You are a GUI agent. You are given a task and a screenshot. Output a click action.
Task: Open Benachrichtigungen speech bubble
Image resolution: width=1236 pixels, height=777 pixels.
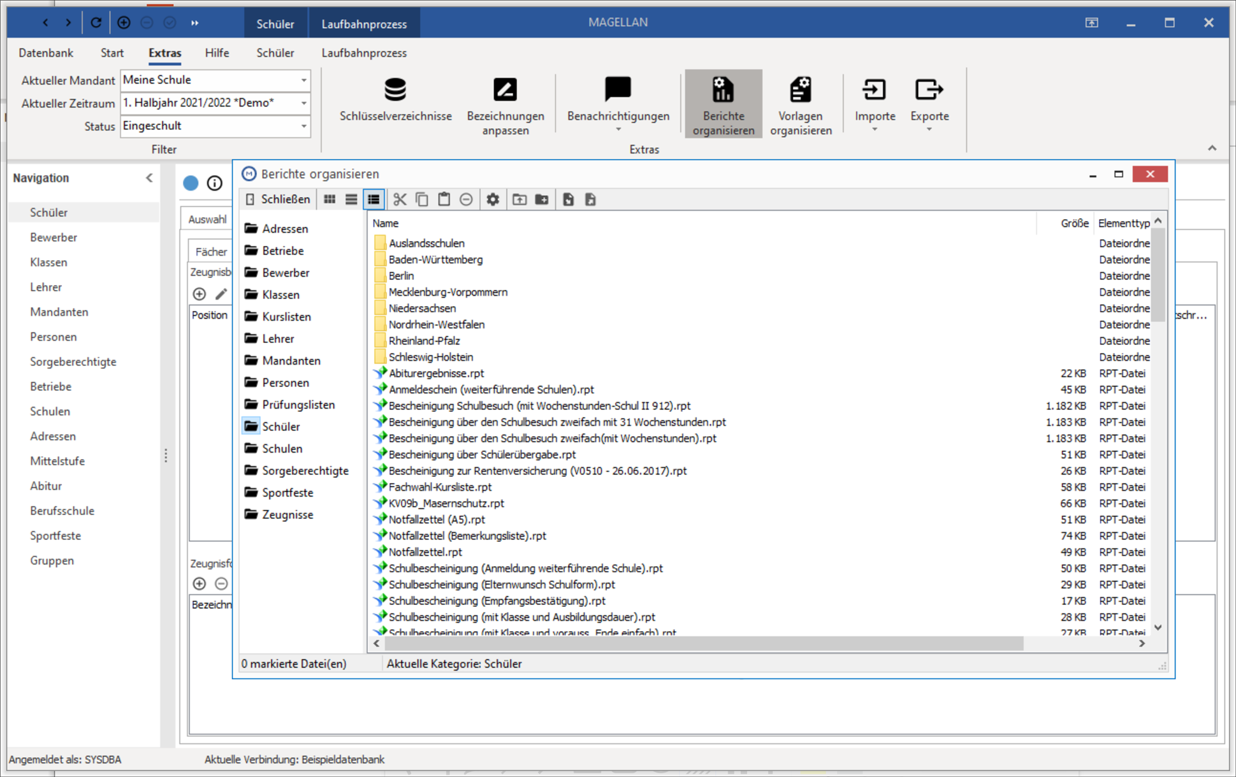pyautogui.click(x=618, y=89)
